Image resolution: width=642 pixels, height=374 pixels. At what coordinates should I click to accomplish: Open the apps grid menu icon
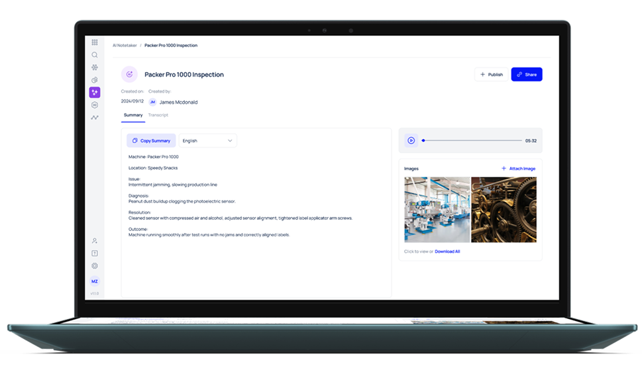point(95,42)
